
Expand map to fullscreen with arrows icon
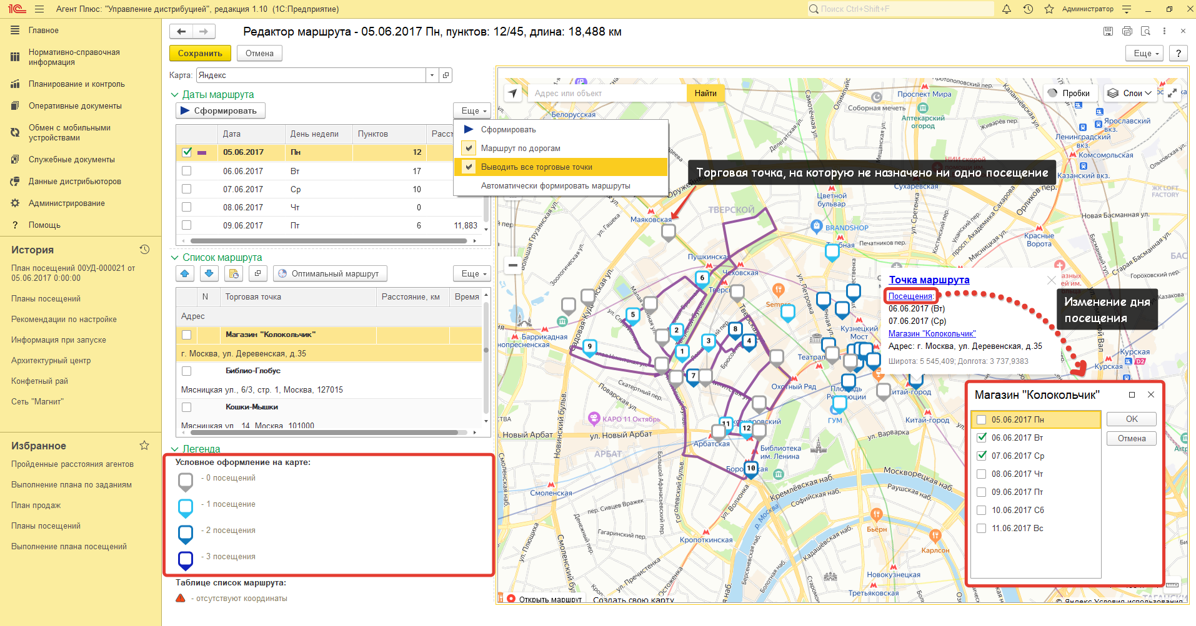point(1172,93)
